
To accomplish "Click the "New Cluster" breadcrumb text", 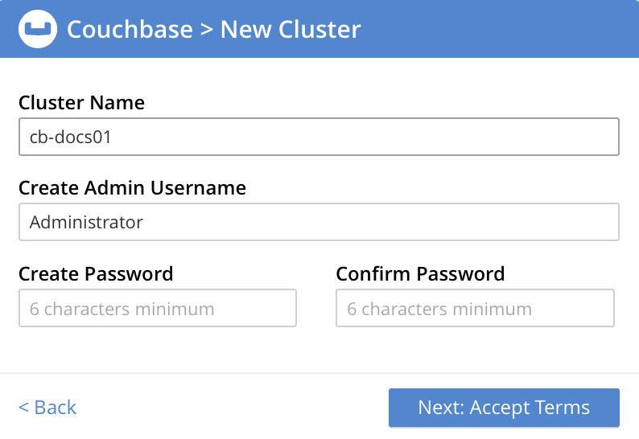I will point(291,29).
